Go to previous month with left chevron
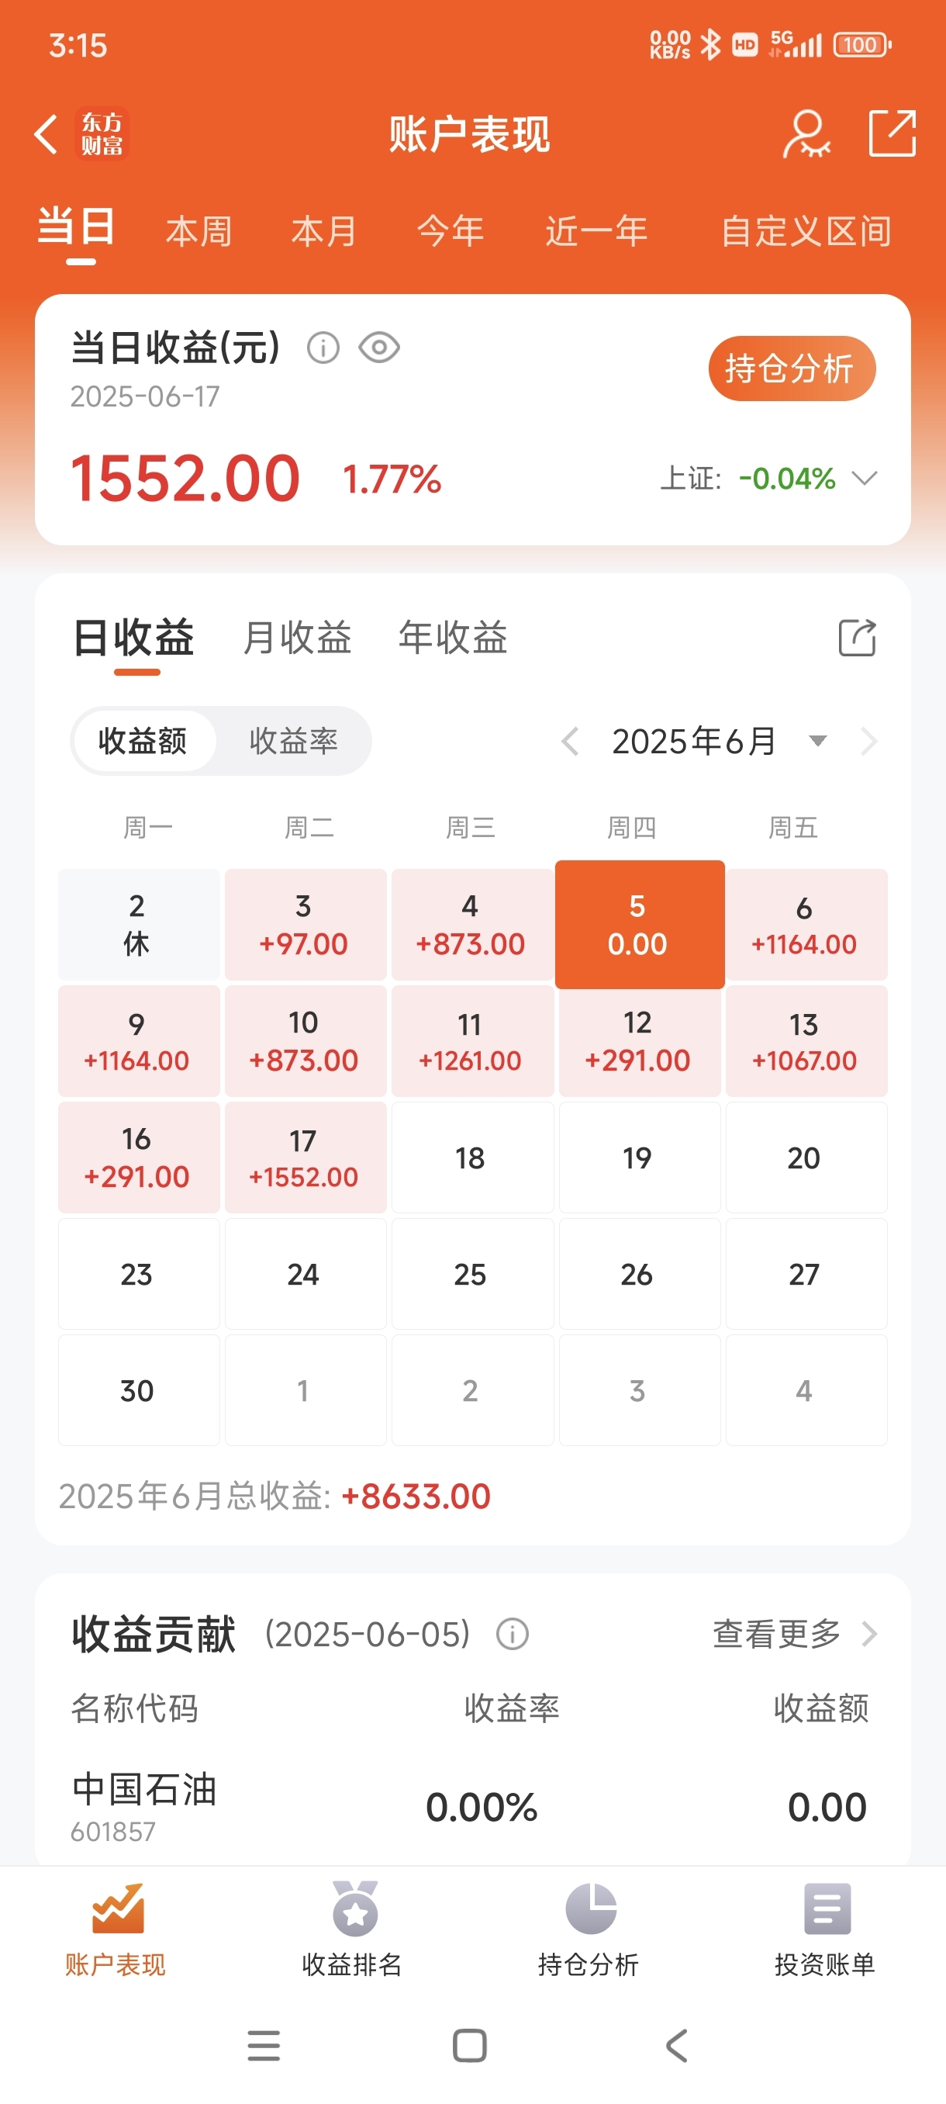The width and height of the screenshot is (946, 2104). [571, 741]
